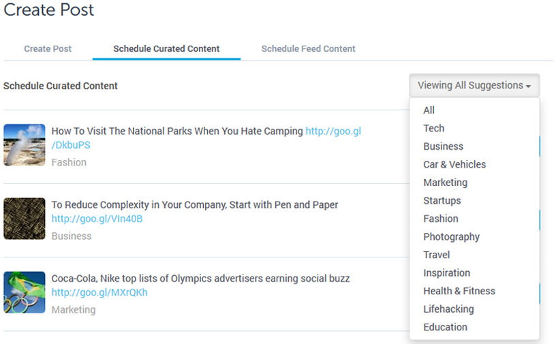Viewport: 556px width, 344px height.
Task: Choose Business category in dropdown list
Action: point(443,146)
